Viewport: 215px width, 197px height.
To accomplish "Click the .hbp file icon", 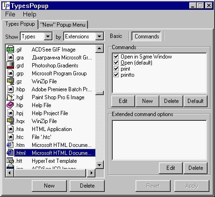I will (x=10, y=89).
